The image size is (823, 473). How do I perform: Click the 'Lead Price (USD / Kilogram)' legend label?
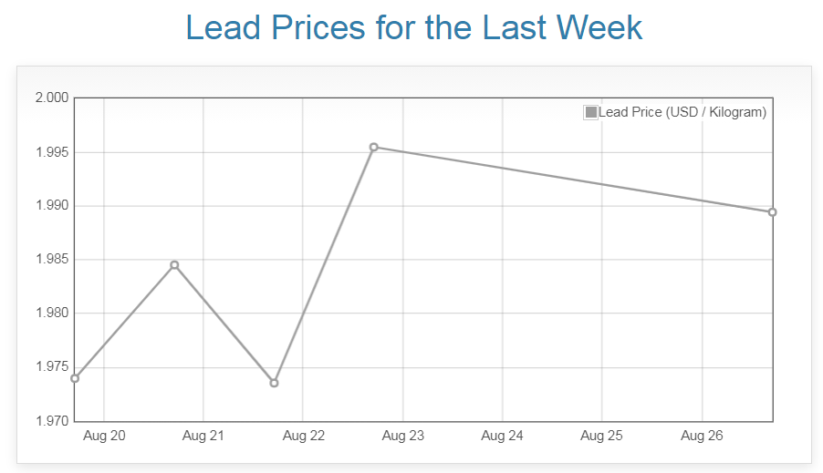tap(682, 112)
